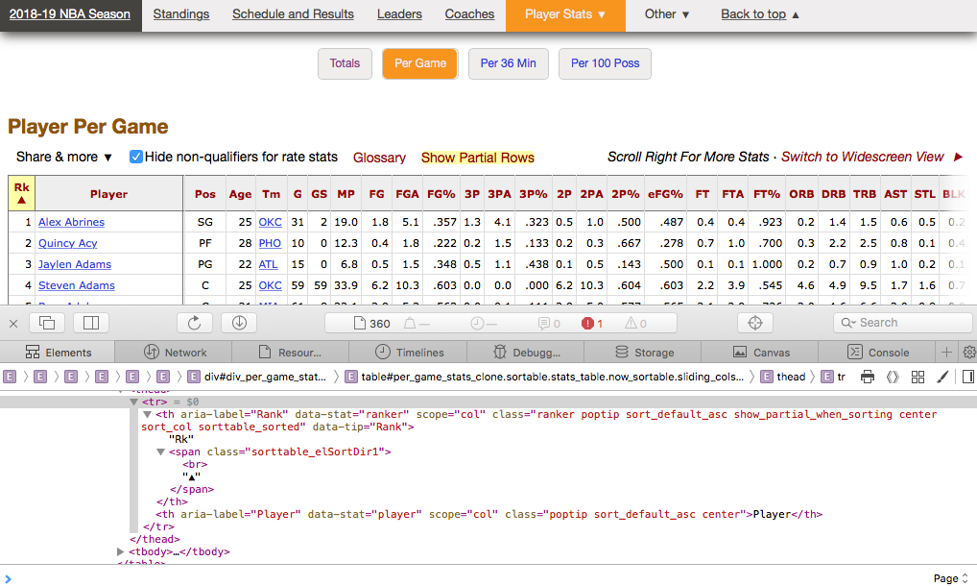Image resolution: width=977 pixels, height=586 pixels.
Task: Open the Network tab
Action: coord(175,353)
